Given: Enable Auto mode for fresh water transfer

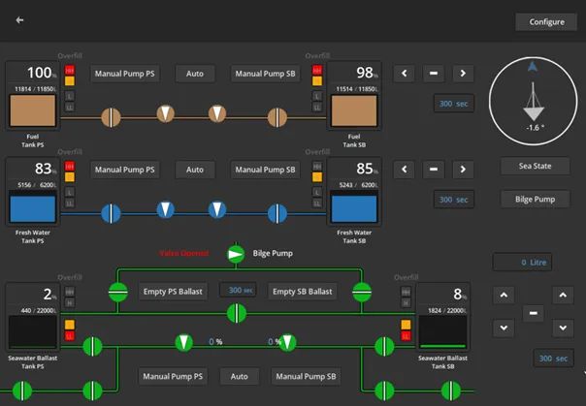Looking at the screenshot, I should coord(195,170).
